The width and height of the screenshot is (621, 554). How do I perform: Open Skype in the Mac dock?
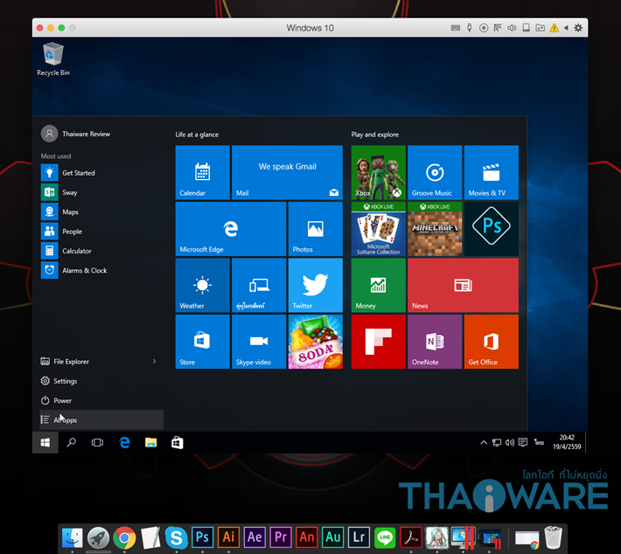[x=176, y=537]
